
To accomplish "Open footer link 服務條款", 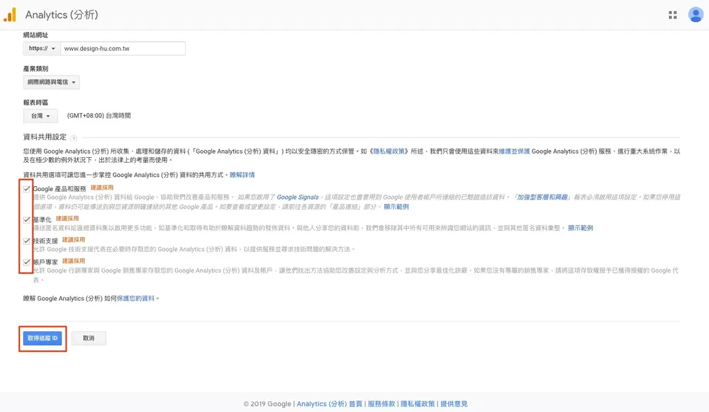I will click(381, 404).
